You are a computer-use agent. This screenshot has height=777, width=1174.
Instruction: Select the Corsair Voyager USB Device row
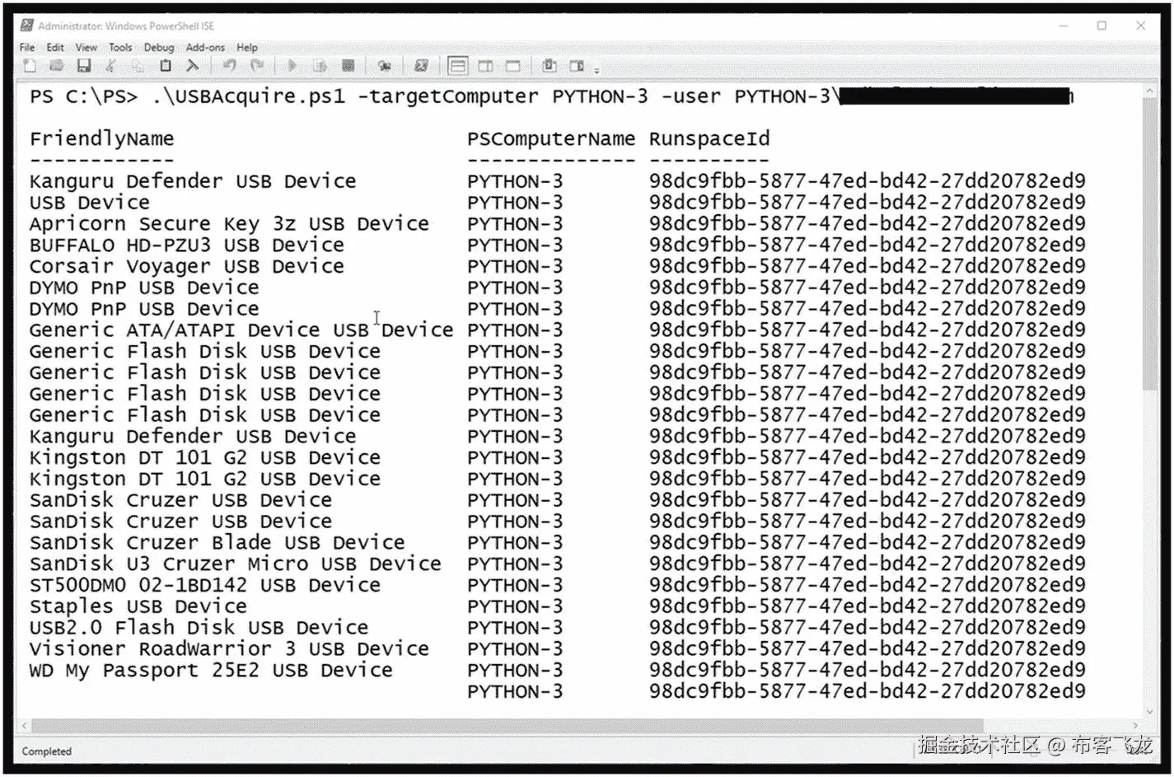tap(558, 267)
